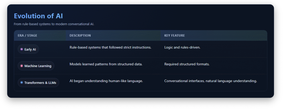
Task: Click the Conversational interfaces key feature text
Action: pyautogui.click(x=211, y=81)
